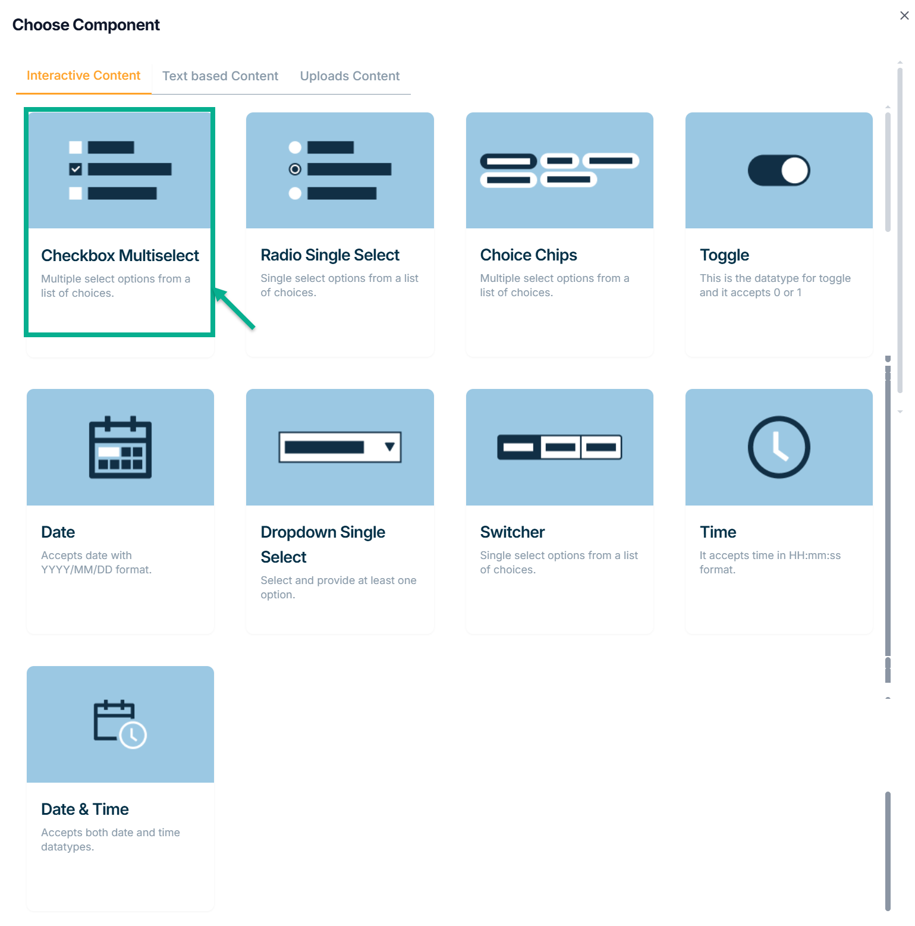The height and width of the screenshot is (926, 915).
Task: Click 'Select and provide at least one option' description
Action: (338, 587)
